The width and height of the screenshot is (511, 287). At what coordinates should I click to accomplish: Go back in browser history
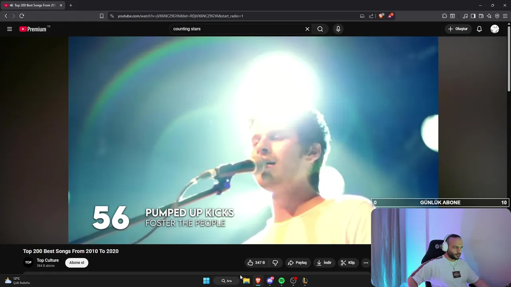pyautogui.click(x=6, y=16)
